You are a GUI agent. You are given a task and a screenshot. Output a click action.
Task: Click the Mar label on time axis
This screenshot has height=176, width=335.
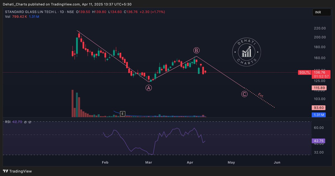(x=149, y=162)
